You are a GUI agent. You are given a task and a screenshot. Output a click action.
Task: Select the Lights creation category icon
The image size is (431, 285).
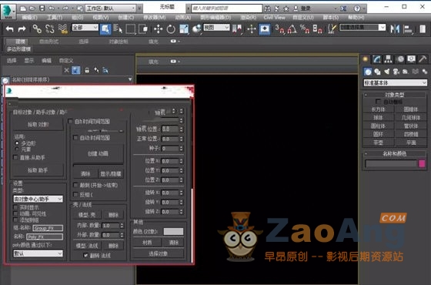point(386,72)
